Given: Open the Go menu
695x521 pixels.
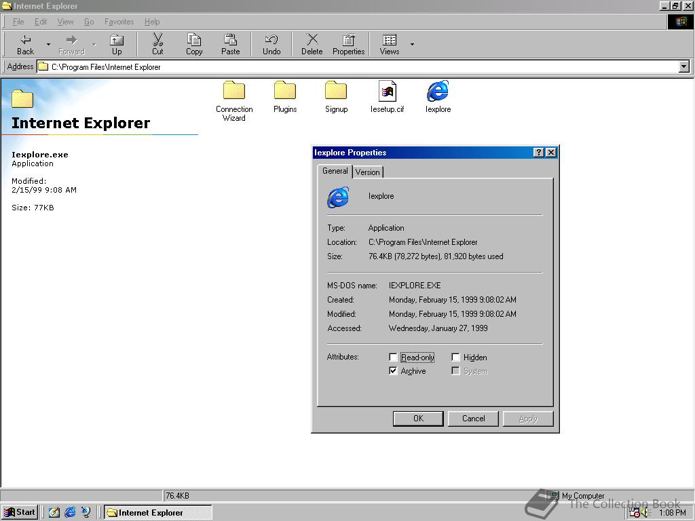Looking at the screenshot, I should (89, 22).
